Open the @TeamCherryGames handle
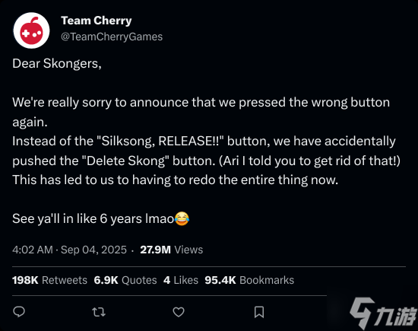This screenshot has width=418, height=331. click(x=112, y=37)
